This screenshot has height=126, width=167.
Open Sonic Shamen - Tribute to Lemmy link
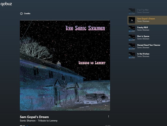click(x=39, y=121)
